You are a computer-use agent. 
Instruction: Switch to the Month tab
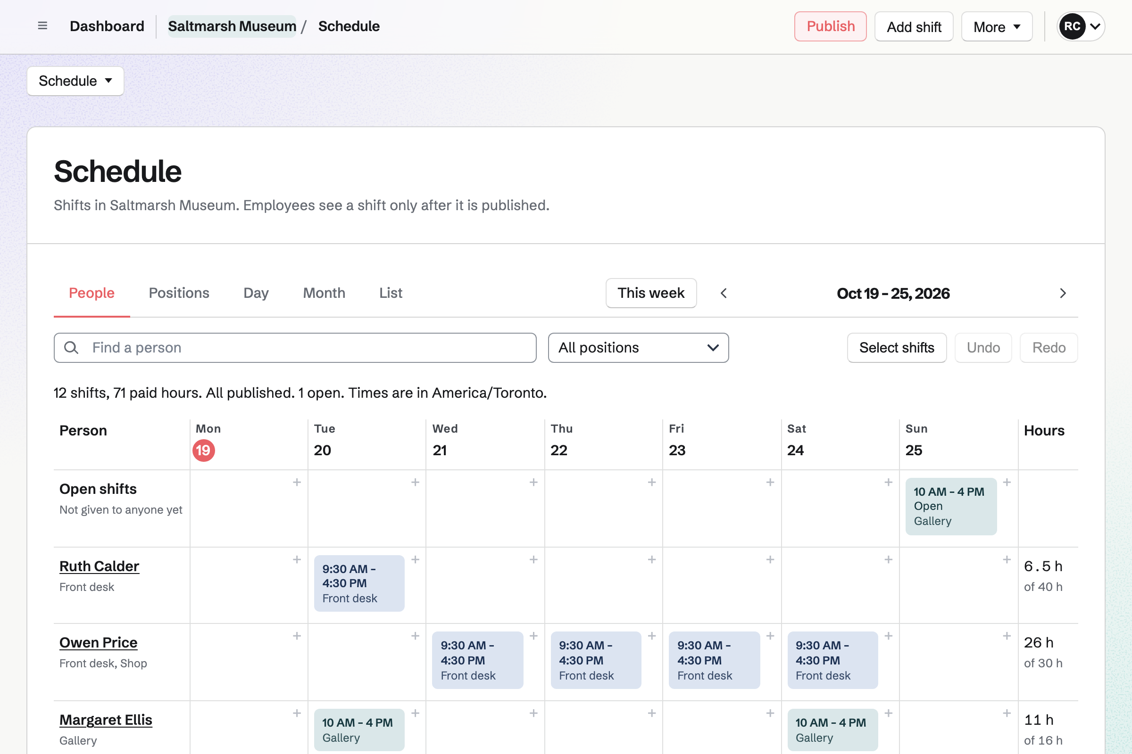[324, 293]
